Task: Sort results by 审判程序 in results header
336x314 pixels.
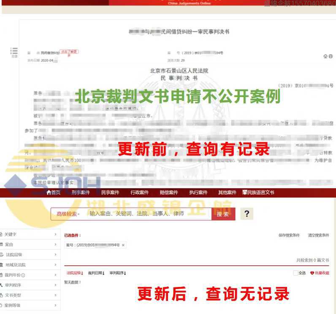Action: pyautogui.click(x=118, y=273)
